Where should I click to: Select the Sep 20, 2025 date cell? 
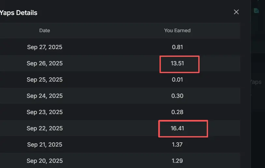pyautogui.click(x=45, y=161)
